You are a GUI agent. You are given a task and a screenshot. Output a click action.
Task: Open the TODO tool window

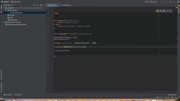[x=18, y=95]
